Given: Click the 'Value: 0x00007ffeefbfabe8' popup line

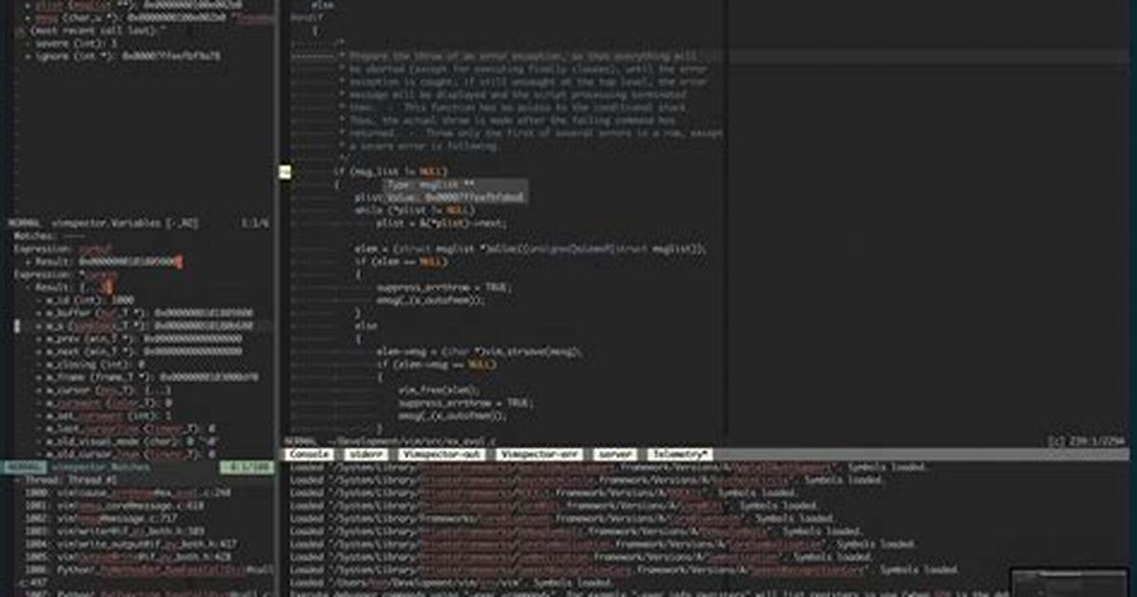Looking at the screenshot, I should pyautogui.click(x=454, y=198).
